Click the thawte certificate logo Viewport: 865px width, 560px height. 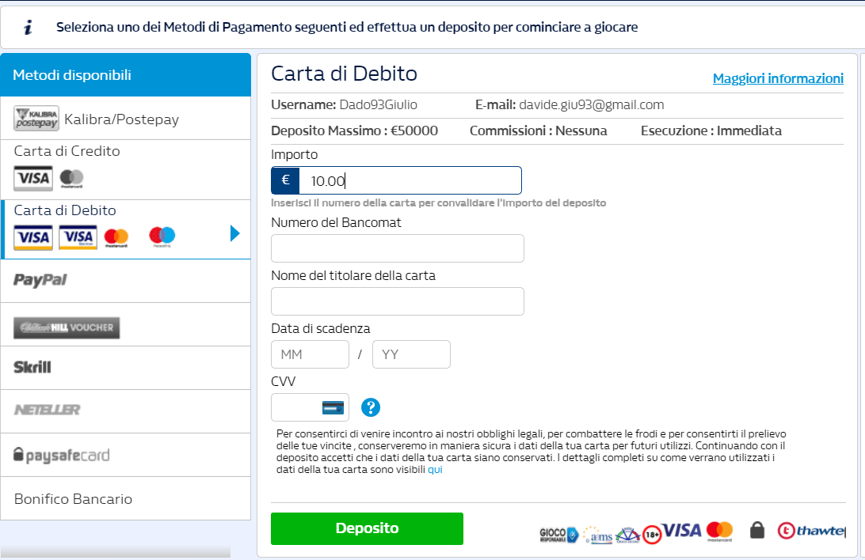click(811, 531)
